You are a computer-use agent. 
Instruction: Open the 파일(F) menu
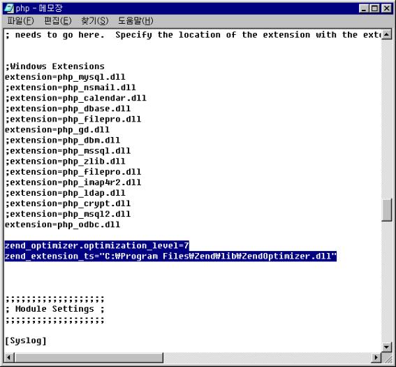pos(20,21)
